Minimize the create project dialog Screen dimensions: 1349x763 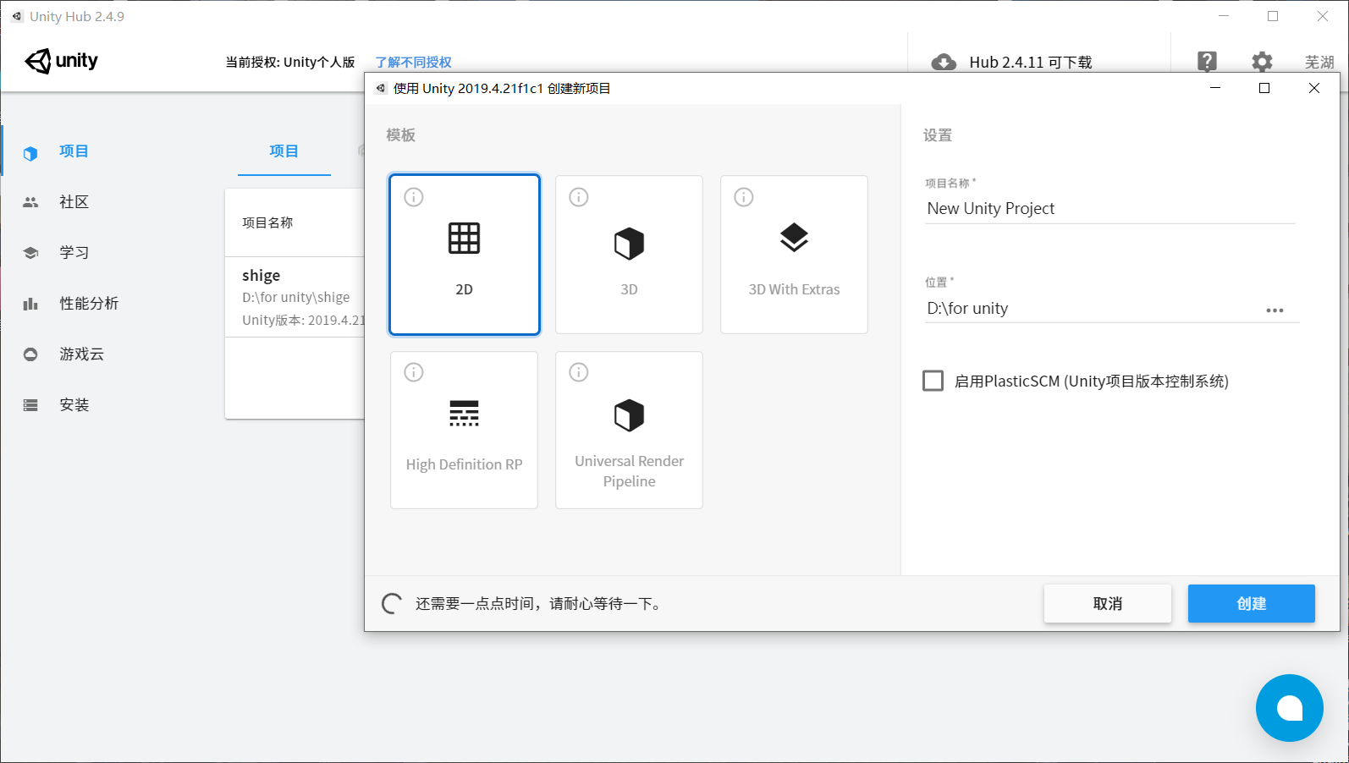tap(1215, 88)
